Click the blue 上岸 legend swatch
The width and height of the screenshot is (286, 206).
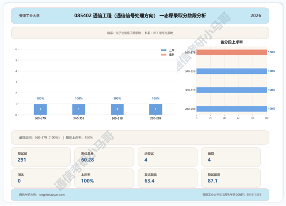pyautogui.click(x=163, y=50)
